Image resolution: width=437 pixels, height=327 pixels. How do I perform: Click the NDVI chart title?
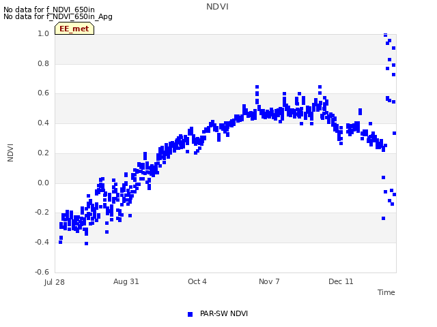(x=217, y=7)
